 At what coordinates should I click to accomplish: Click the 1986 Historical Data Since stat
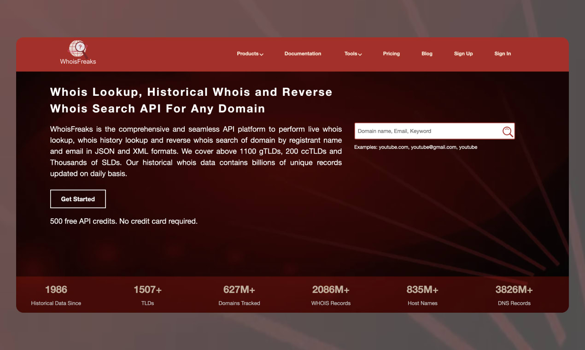coord(56,295)
